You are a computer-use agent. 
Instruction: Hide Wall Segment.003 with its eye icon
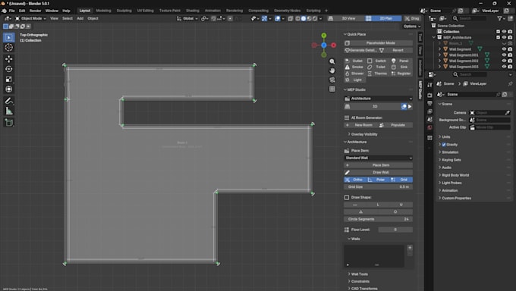504,67
